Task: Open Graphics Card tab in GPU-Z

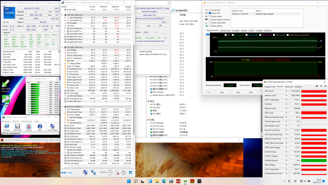Action: [x=270, y=87]
